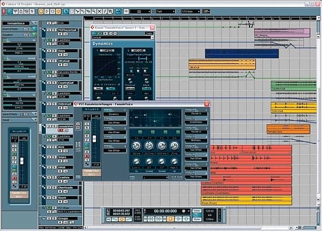322x231 pixels.
Task: Solo the Bass track
Action: coord(54,50)
